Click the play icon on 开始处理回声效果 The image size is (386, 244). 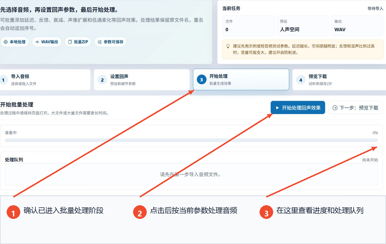tap(277, 108)
